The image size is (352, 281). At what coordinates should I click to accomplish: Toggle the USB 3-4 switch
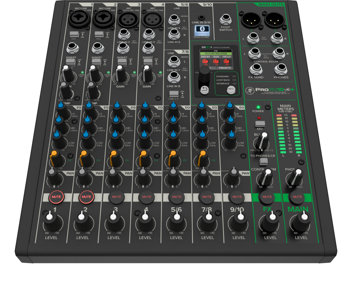[x=174, y=94]
